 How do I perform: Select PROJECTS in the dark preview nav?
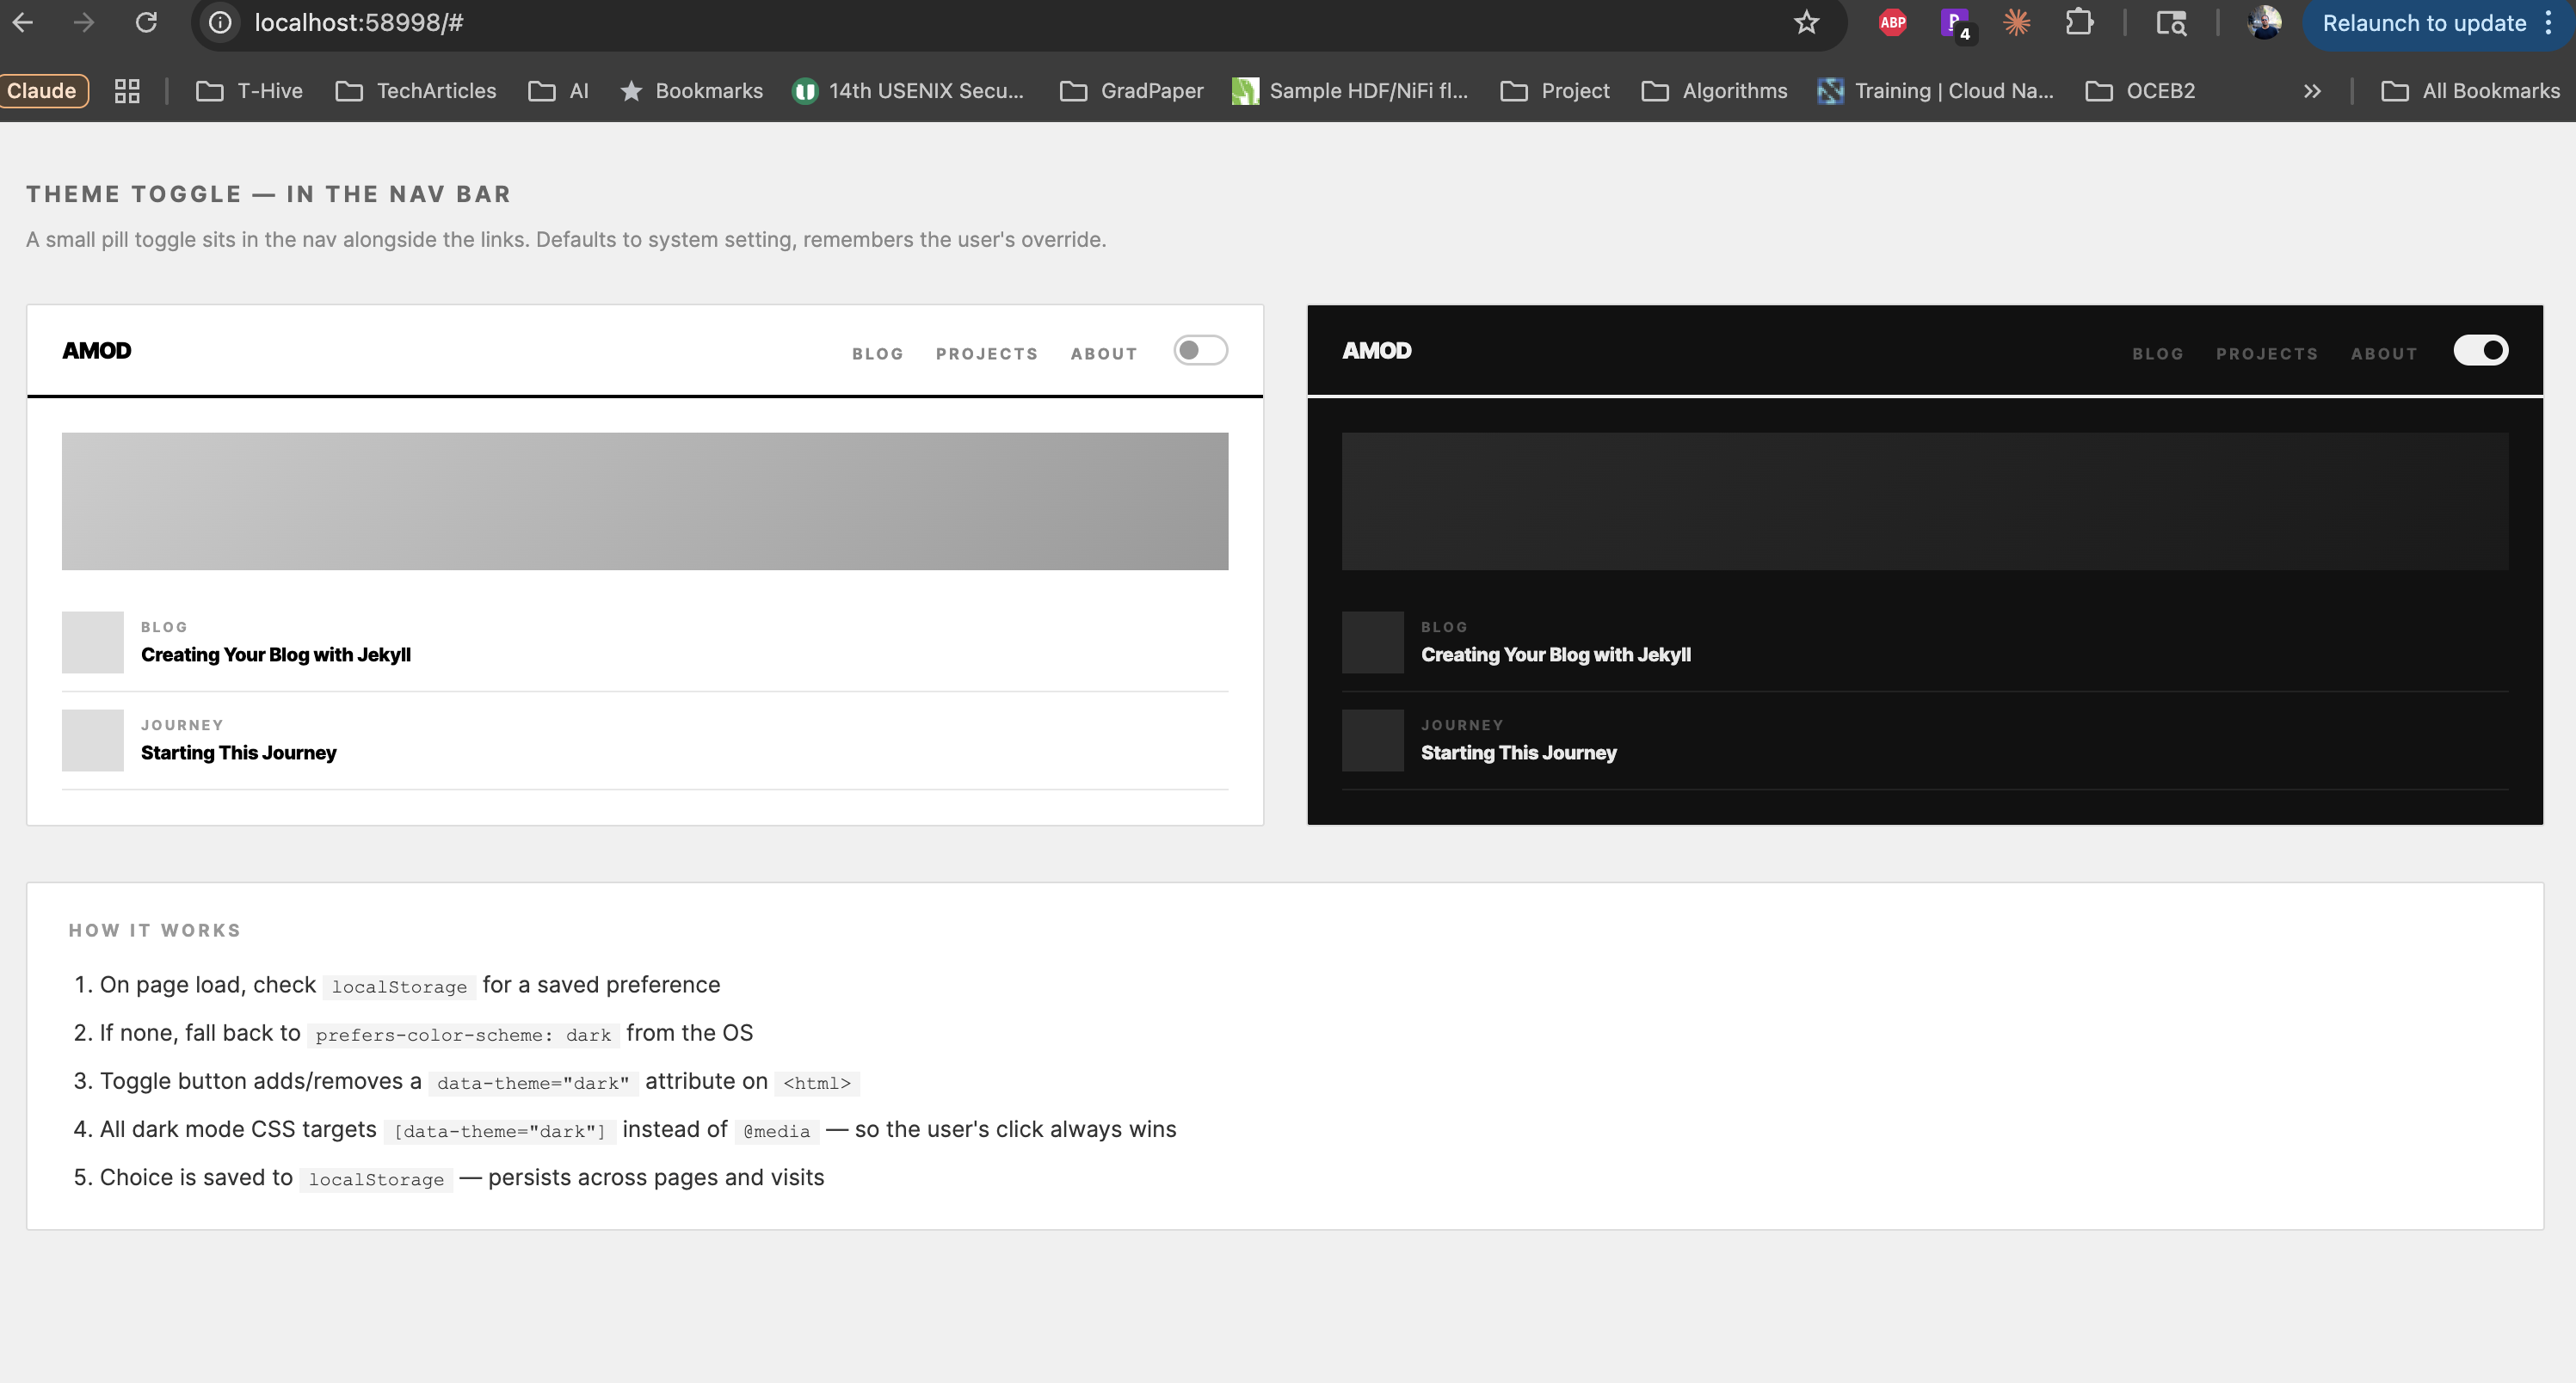[2267, 353]
